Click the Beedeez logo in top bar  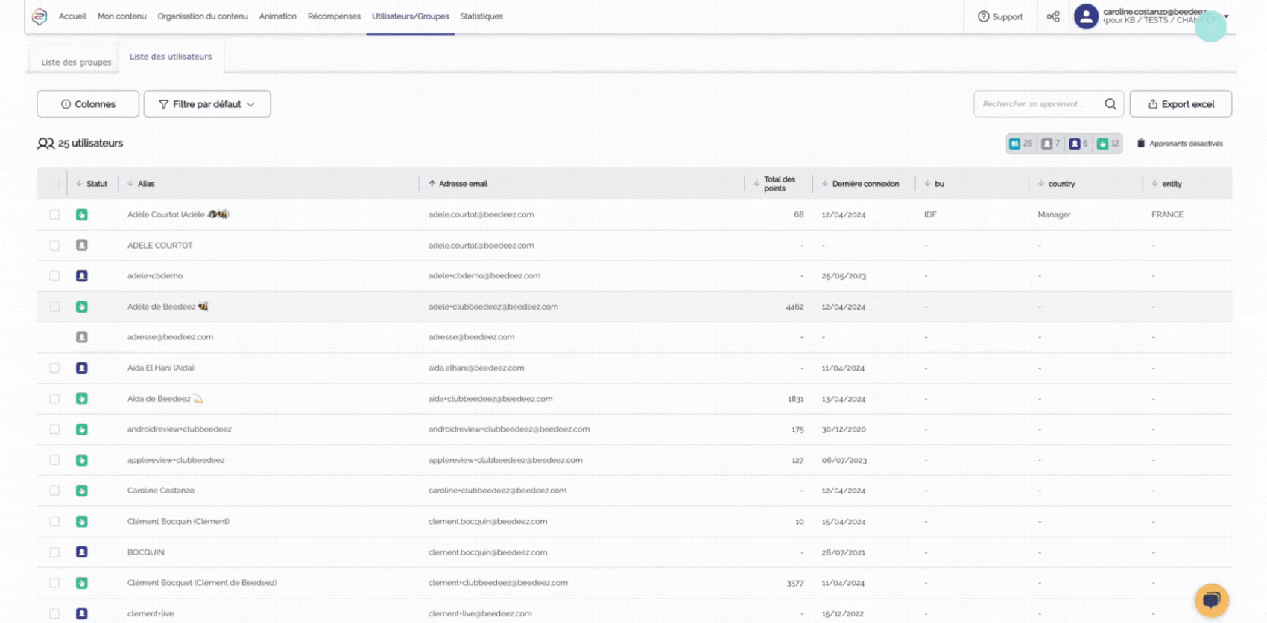(x=40, y=16)
